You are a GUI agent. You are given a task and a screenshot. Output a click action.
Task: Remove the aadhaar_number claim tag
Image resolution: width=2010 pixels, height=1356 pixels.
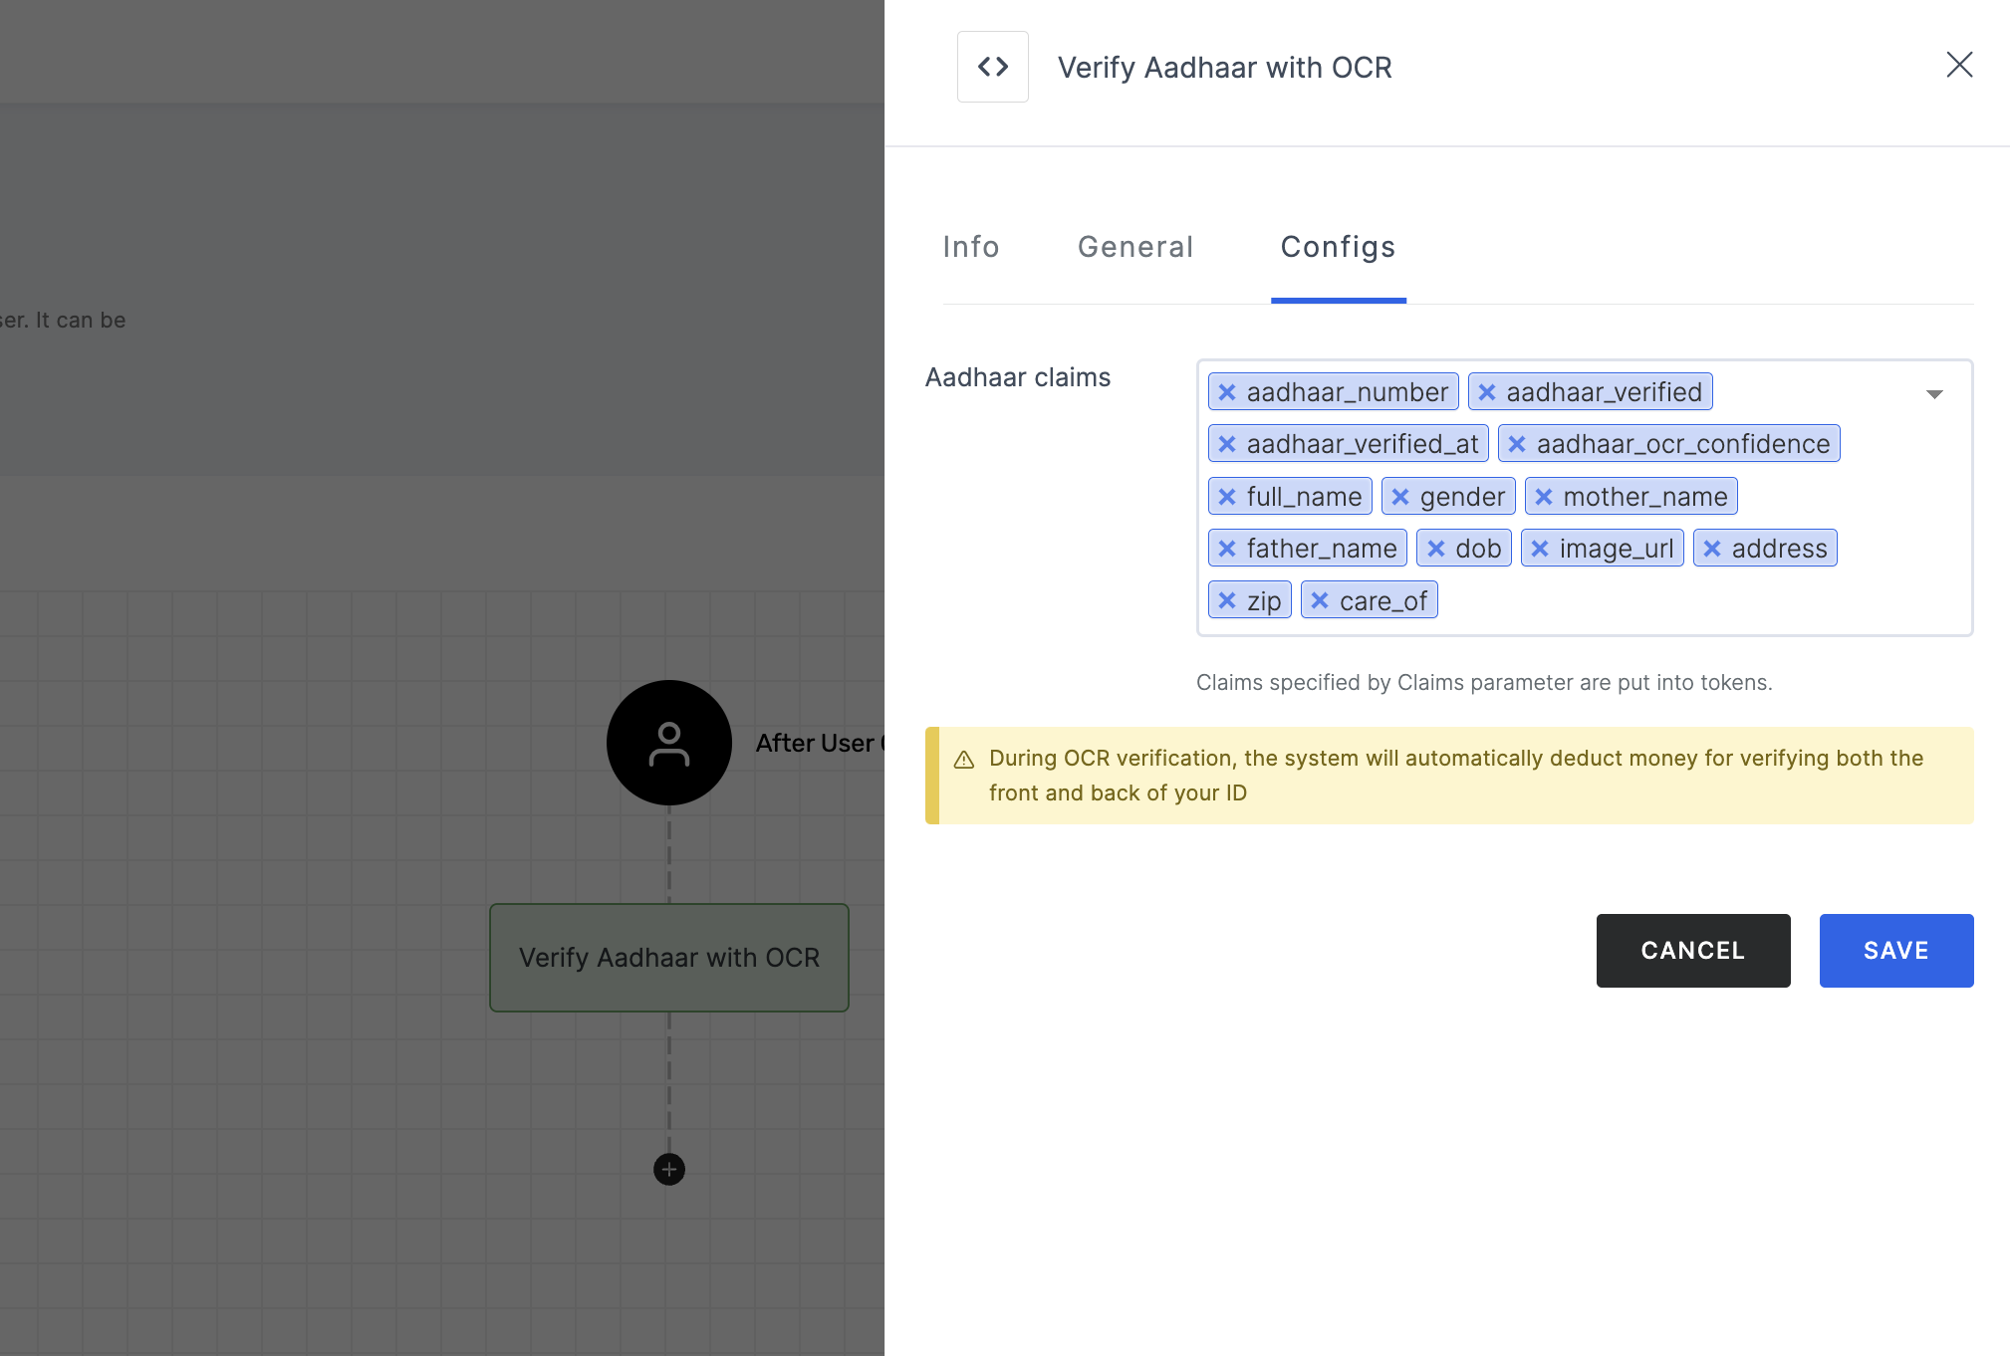pyautogui.click(x=1227, y=392)
